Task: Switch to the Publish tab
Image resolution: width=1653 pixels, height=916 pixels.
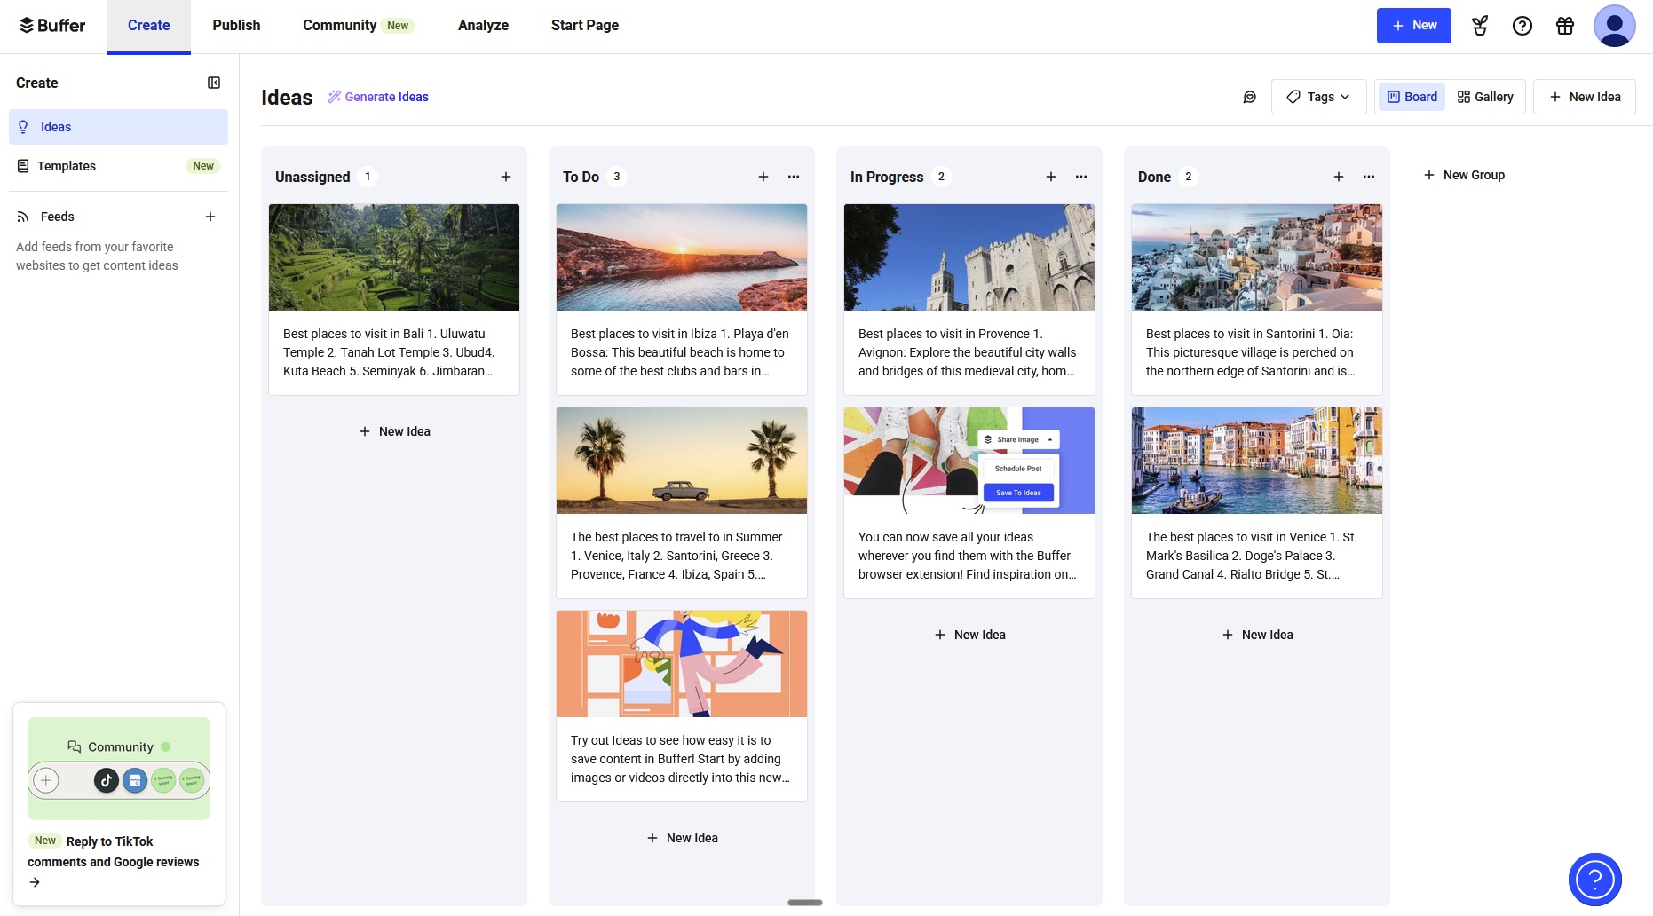Action: coord(235,25)
